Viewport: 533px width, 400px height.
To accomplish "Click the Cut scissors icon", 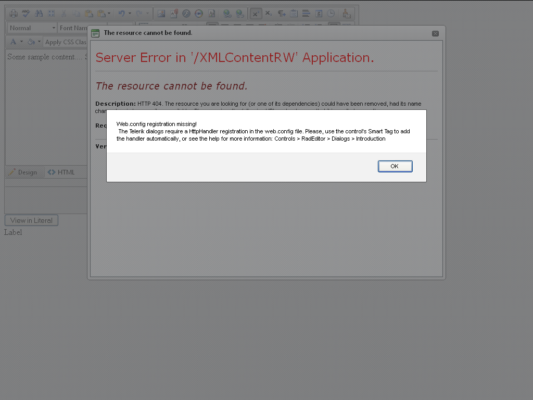I will 64,14.
